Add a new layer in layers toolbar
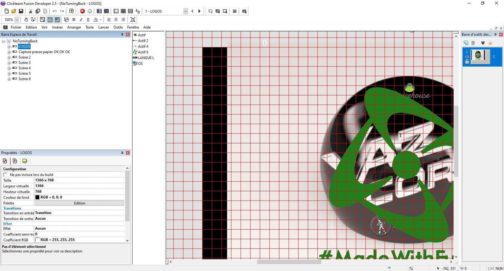This screenshot has height=271, width=504. pyautogui.click(x=466, y=43)
